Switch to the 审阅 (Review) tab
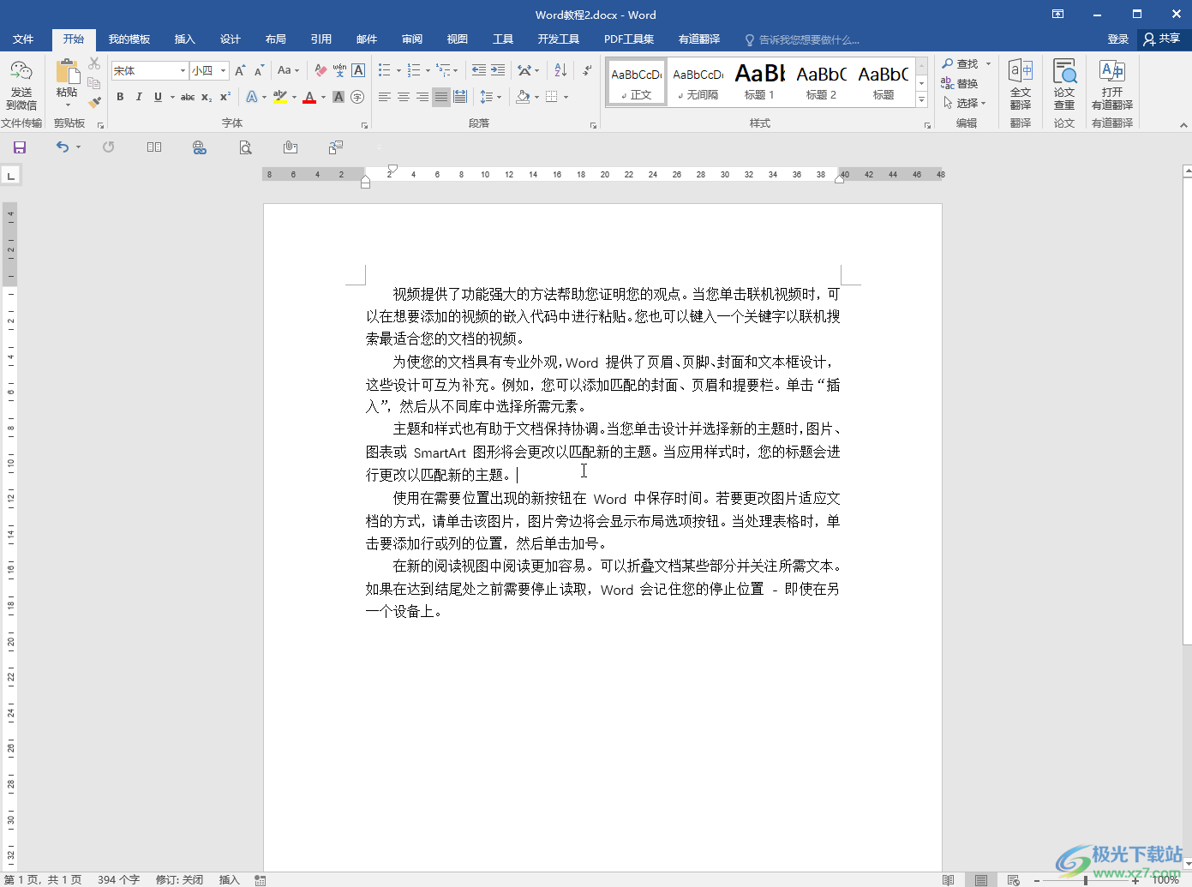The width and height of the screenshot is (1192, 887). [x=412, y=39]
